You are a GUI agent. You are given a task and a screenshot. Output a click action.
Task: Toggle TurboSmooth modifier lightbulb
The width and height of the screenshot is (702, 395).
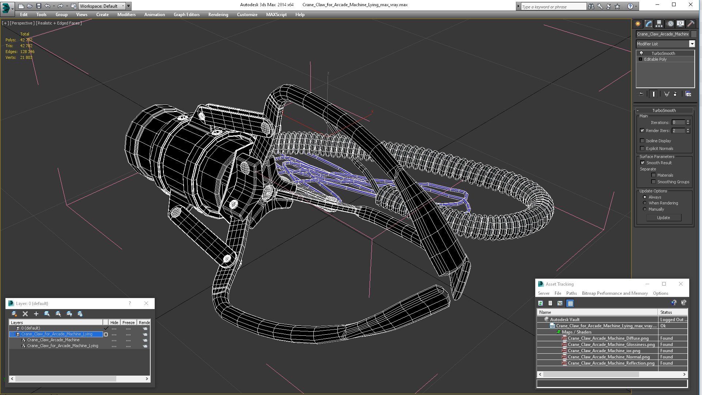coord(641,53)
